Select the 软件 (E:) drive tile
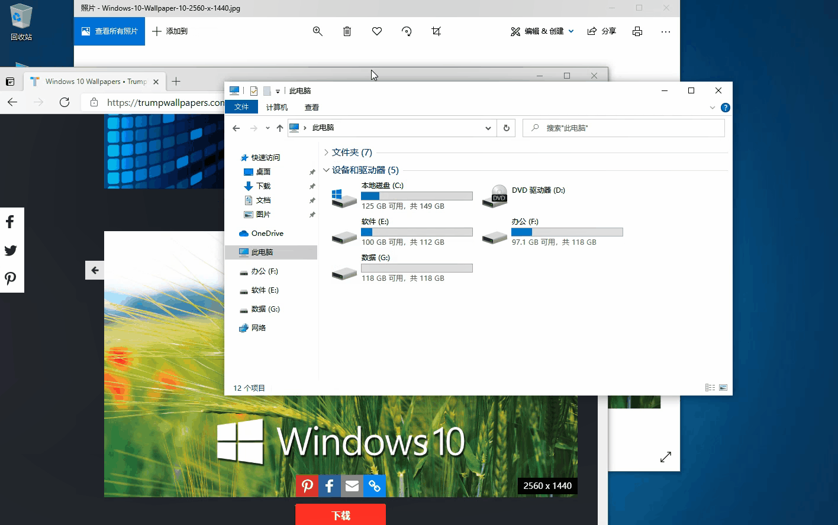Image resolution: width=838 pixels, height=525 pixels. [x=402, y=232]
